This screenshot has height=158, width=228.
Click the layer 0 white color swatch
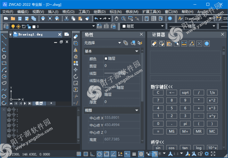click(x=34, y=27)
